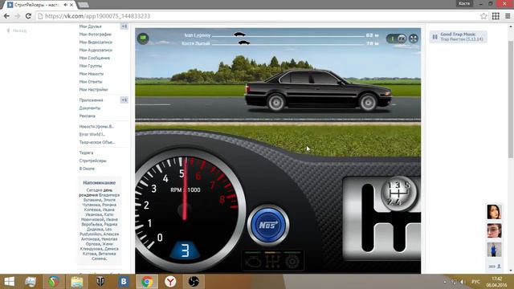514x289 pixels.
Task: Open the Chrome hamburger menu
Action: [x=508, y=16]
